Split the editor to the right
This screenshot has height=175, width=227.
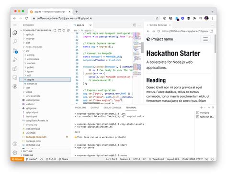135,25
